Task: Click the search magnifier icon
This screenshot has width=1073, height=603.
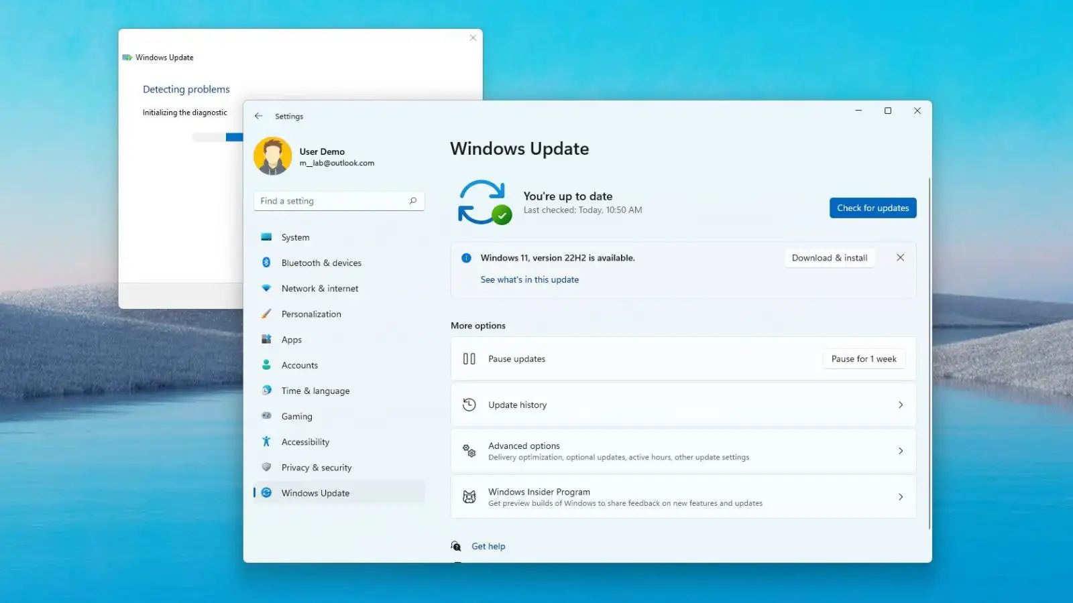Action: click(413, 201)
